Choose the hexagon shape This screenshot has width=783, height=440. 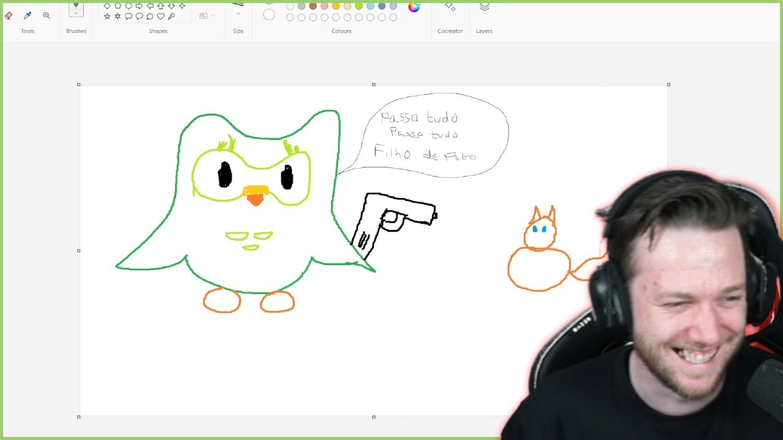point(128,5)
